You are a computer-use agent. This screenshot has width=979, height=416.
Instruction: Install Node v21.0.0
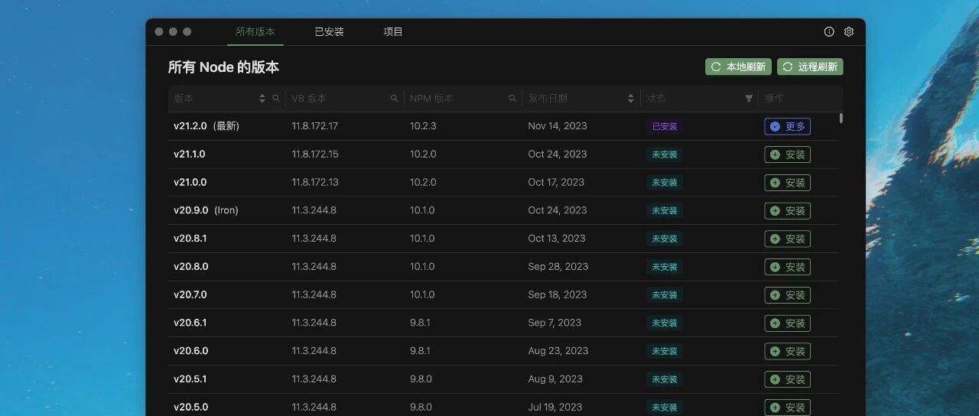[x=788, y=183]
